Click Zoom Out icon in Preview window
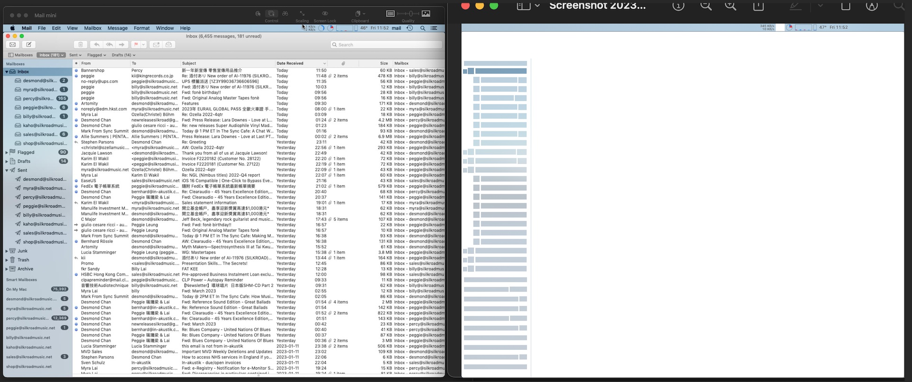This screenshot has width=912, height=382. 706,6
